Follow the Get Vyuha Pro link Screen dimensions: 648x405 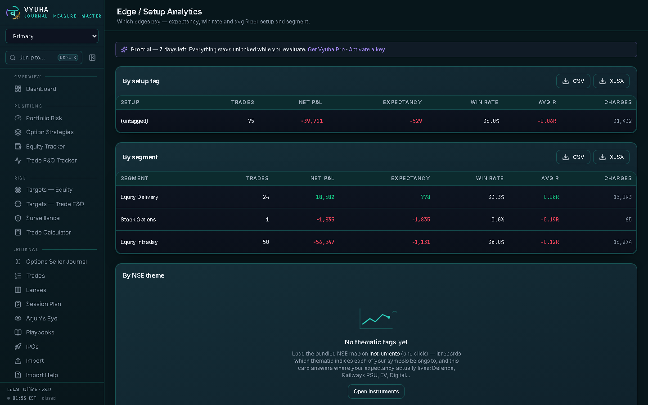point(326,49)
